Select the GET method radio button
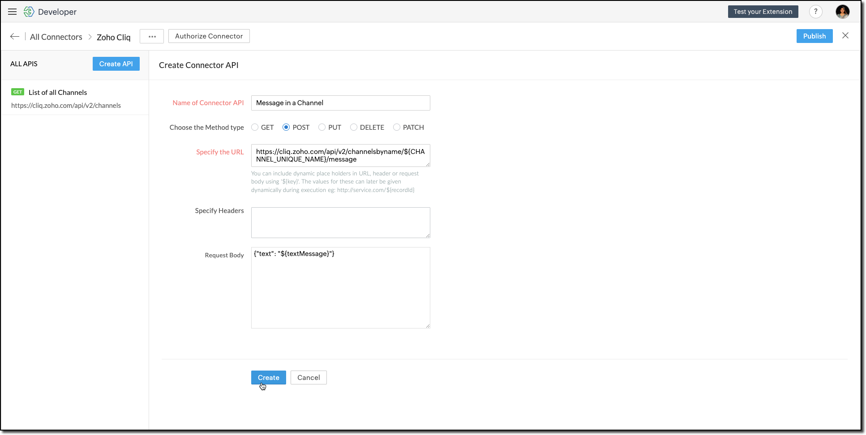Viewport: 866px width, 435px height. pyautogui.click(x=255, y=128)
